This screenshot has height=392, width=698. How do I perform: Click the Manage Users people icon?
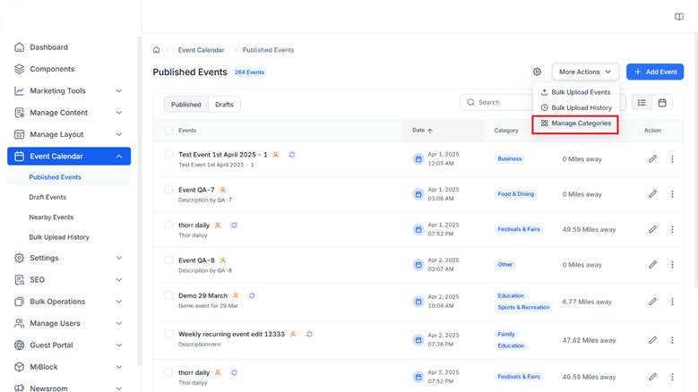19,323
